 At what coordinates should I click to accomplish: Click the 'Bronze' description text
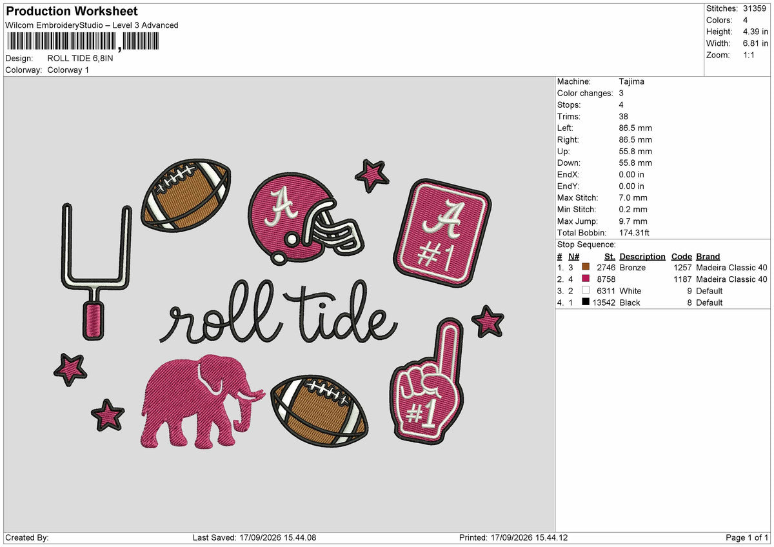632,267
